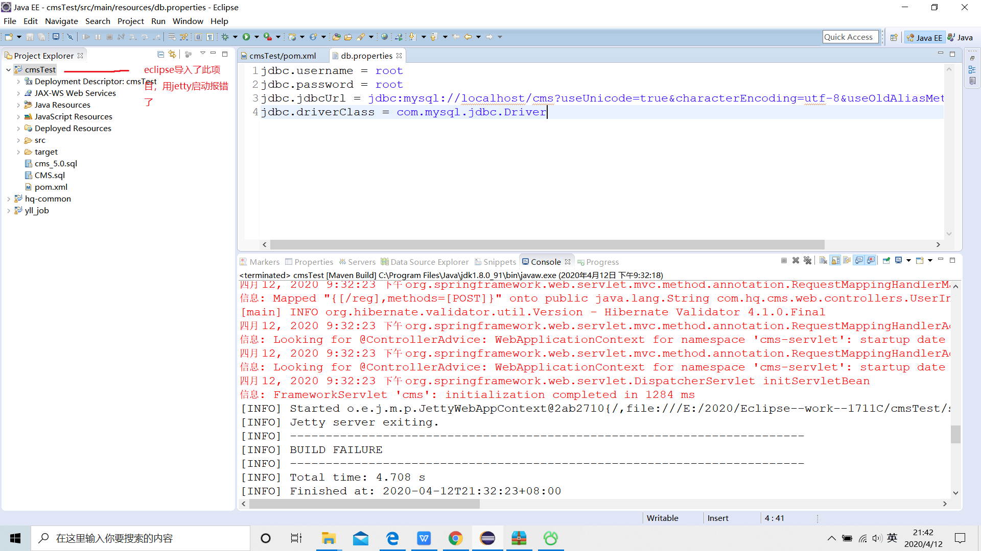Switch to the Markers tab
This screenshot has width=981, height=551.
[x=260, y=262]
